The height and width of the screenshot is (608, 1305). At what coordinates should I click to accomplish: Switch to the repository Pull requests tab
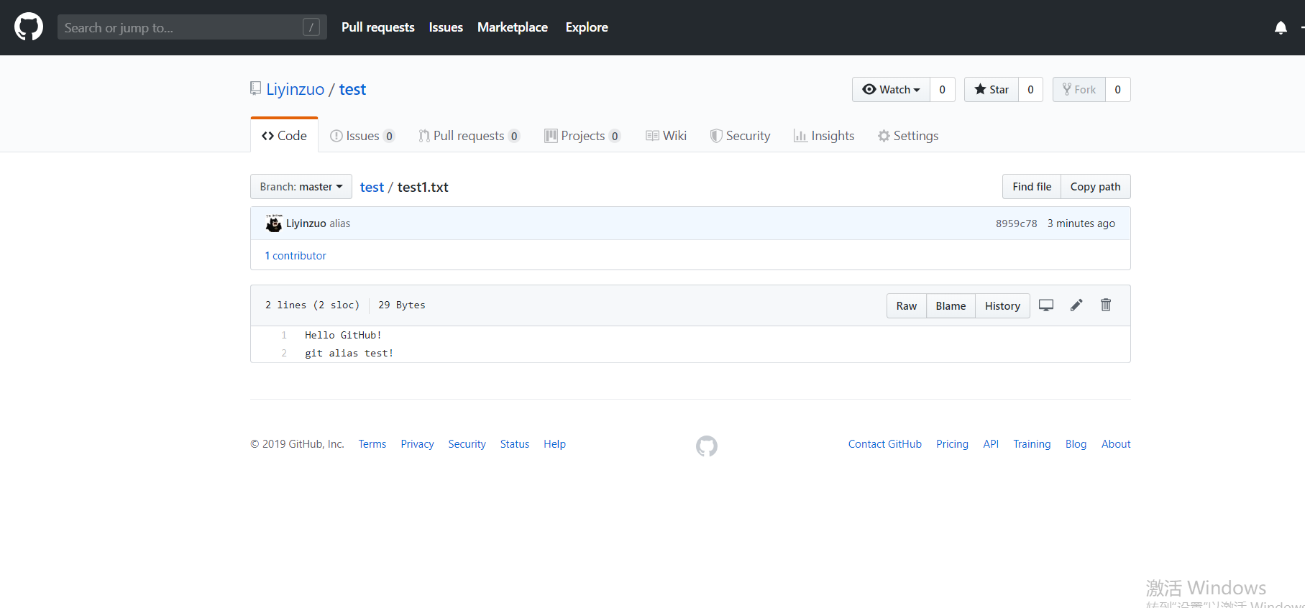(470, 136)
